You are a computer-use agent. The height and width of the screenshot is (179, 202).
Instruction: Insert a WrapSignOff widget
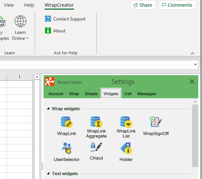[x=156, y=126]
